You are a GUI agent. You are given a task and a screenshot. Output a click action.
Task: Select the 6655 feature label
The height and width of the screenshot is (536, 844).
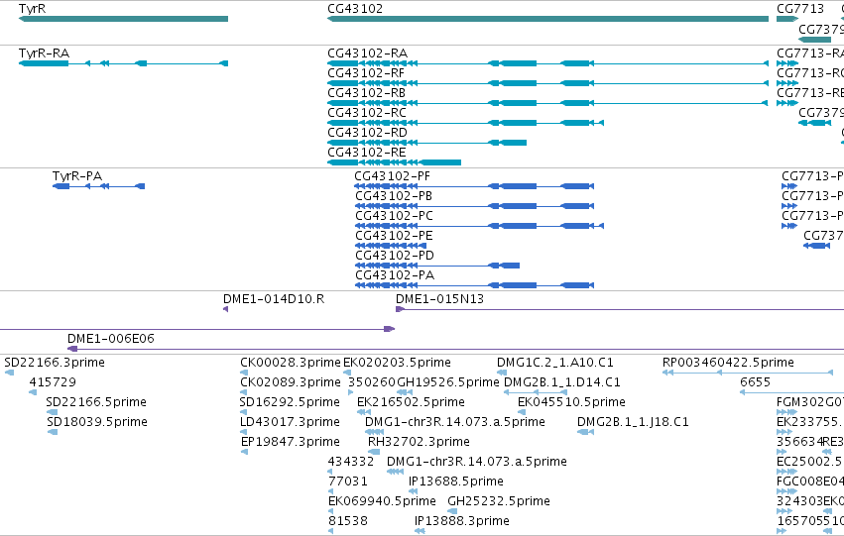(x=755, y=382)
